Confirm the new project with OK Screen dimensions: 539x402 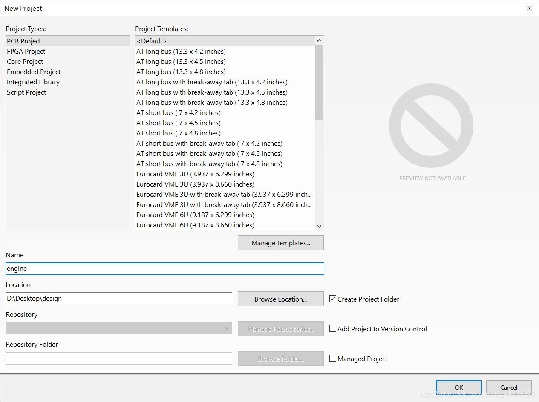459,388
